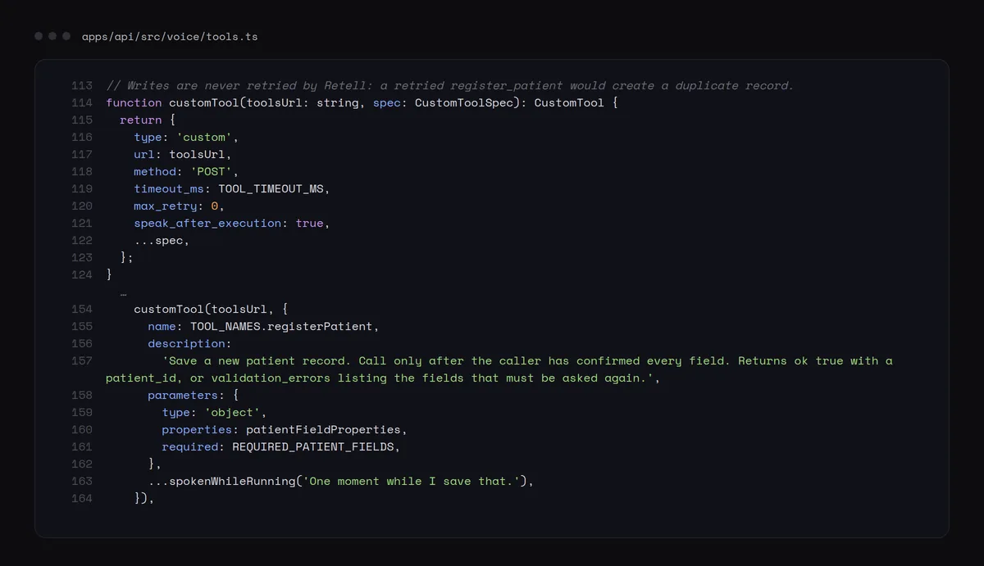
Task: Click the collapsed code ellipsis between lines 124 and 154
Action: 123,292
